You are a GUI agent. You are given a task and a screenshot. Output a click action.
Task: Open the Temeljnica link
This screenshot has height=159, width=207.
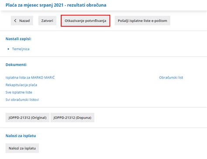pyautogui.click(x=21, y=49)
